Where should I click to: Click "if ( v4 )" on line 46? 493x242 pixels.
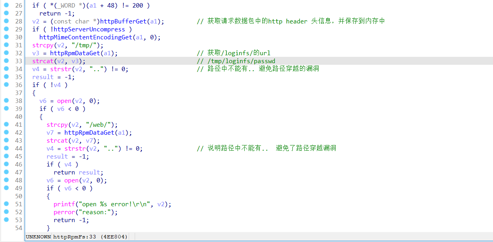(x=62, y=164)
